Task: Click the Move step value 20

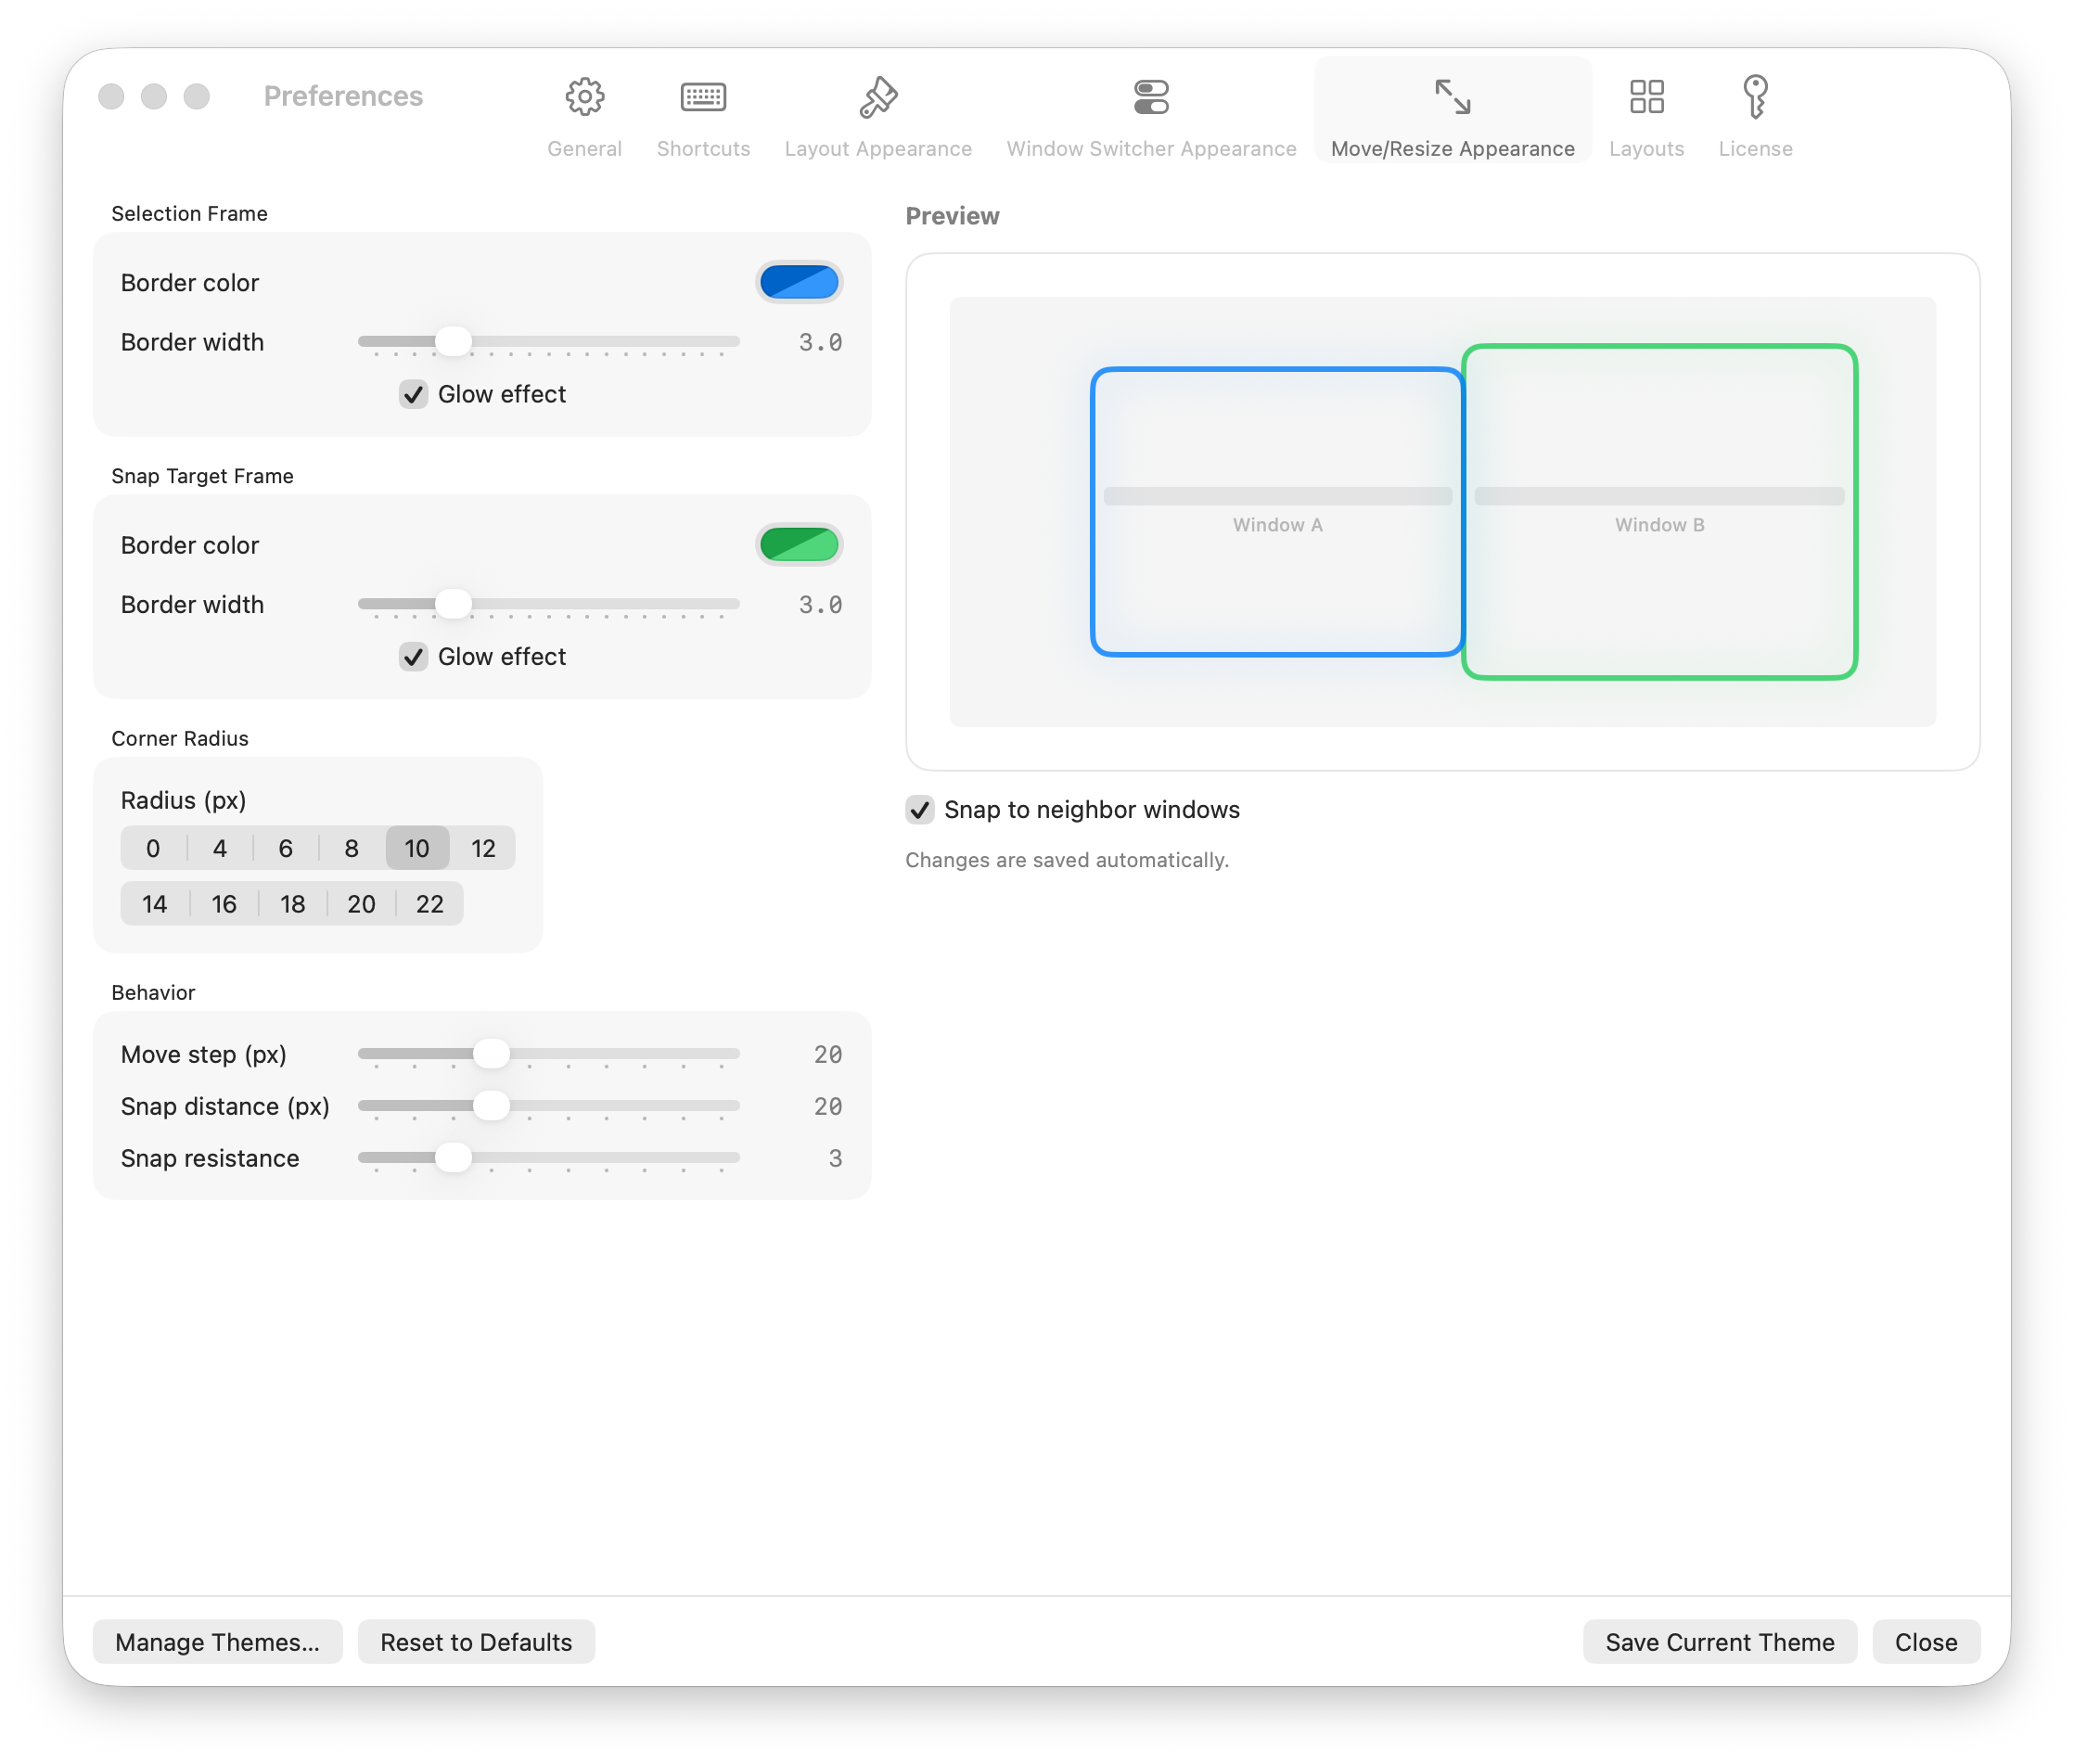Action: tap(828, 1054)
